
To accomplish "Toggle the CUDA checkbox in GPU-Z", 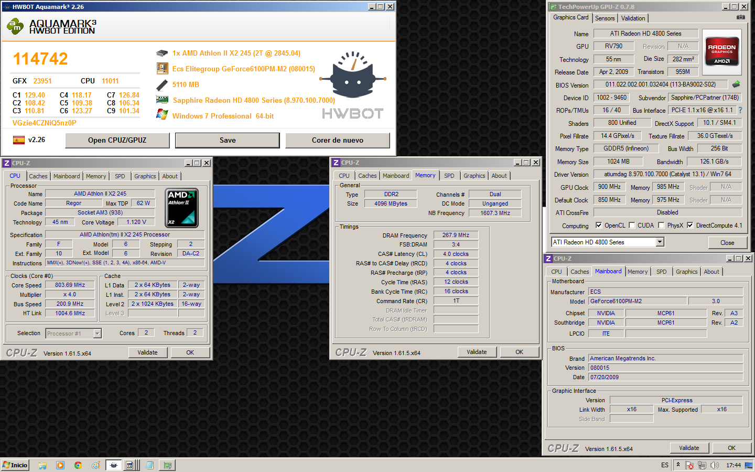I will (x=632, y=226).
